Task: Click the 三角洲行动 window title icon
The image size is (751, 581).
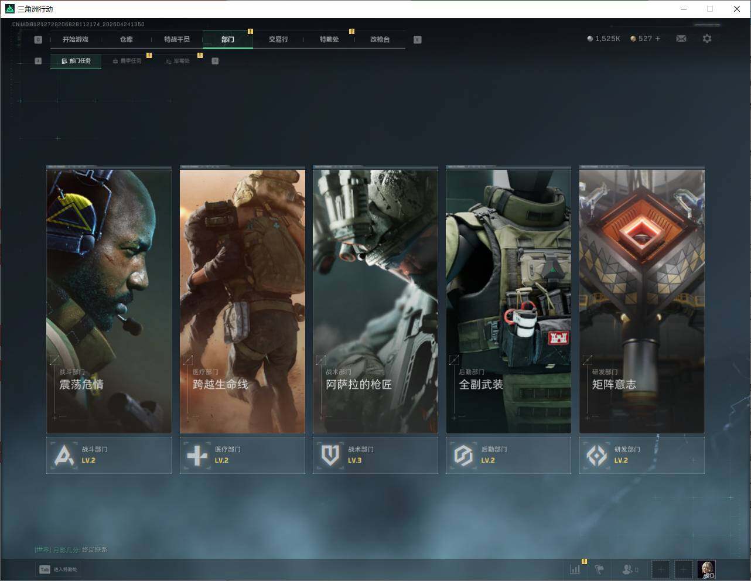Action: point(9,9)
